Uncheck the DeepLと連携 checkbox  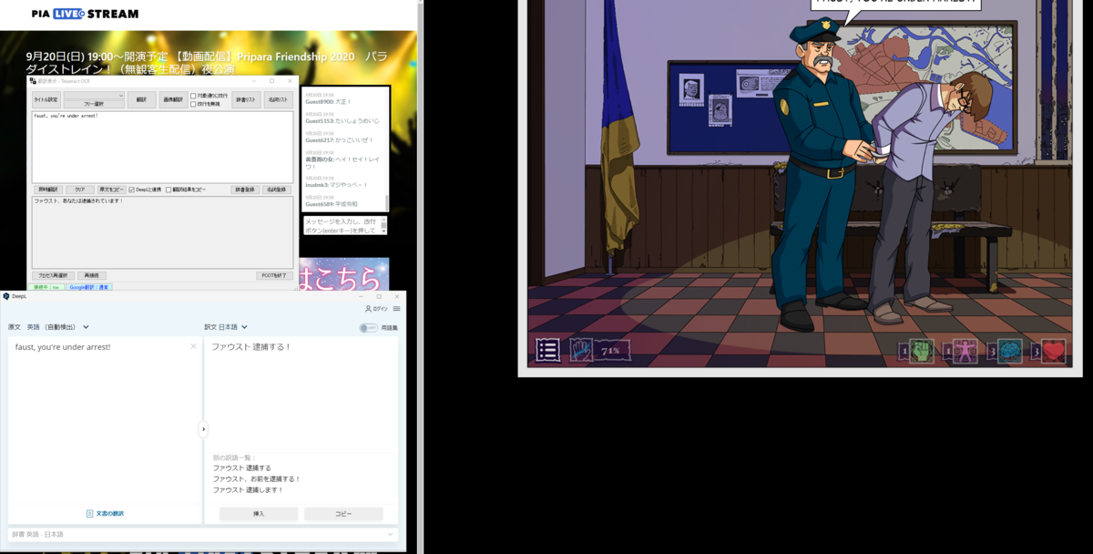(132, 190)
